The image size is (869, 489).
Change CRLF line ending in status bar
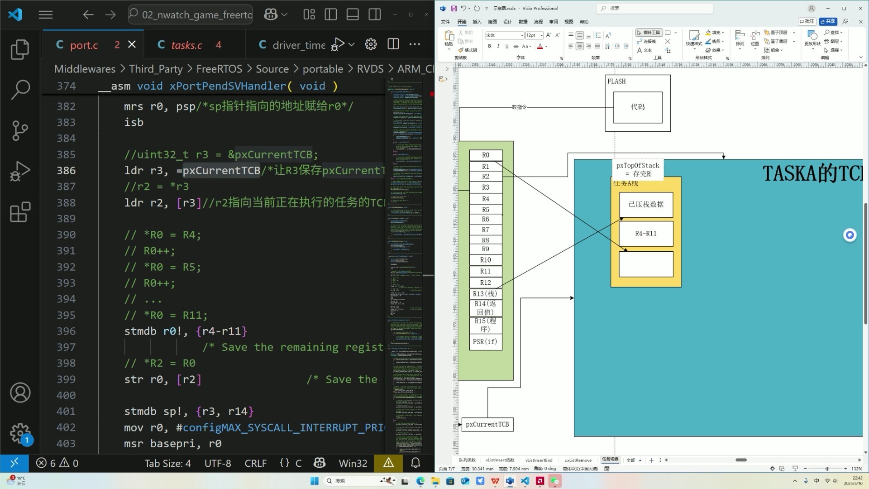(255, 463)
